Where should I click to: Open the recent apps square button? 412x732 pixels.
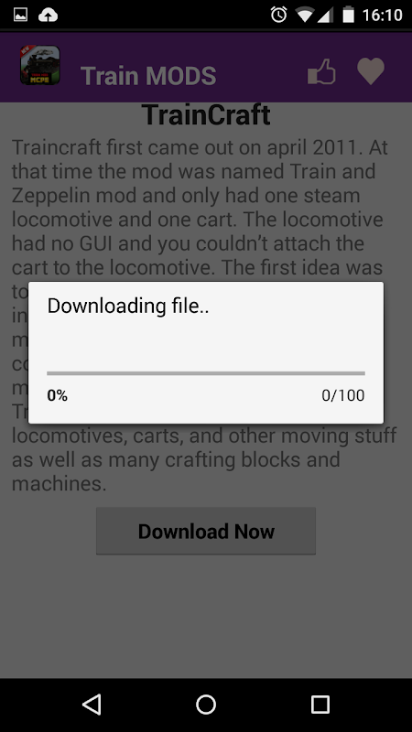[320, 704]
